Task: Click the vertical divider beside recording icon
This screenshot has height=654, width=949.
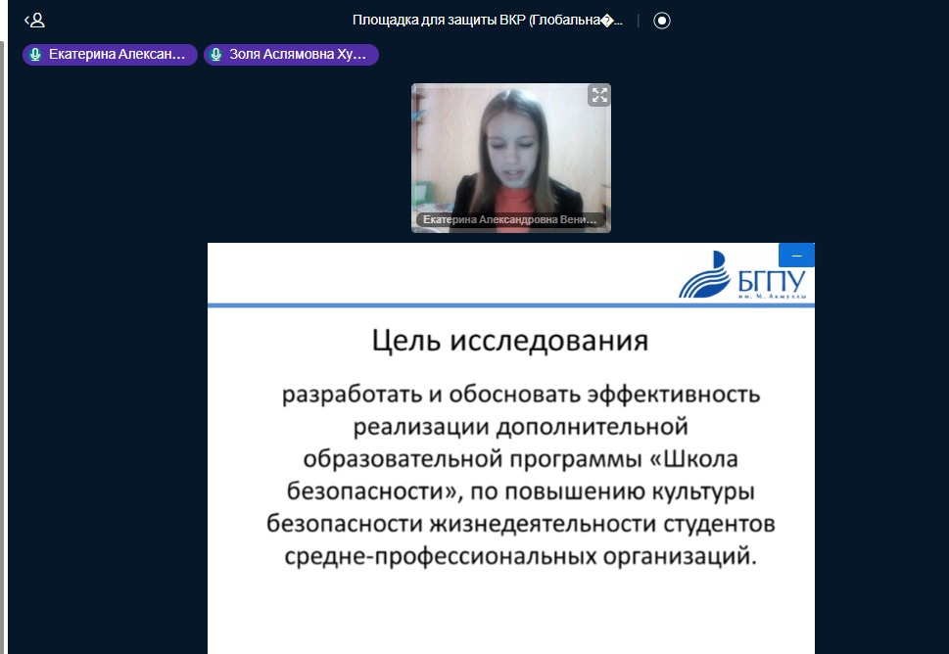Action: [639, 21]
